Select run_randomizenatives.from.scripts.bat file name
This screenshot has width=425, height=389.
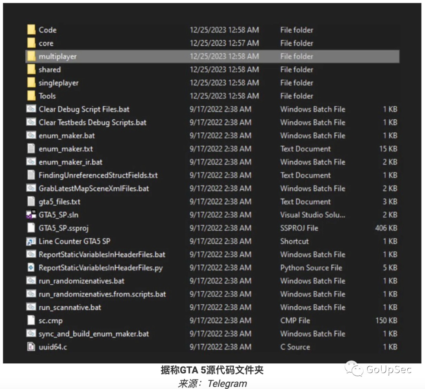[x=102, y=294]
